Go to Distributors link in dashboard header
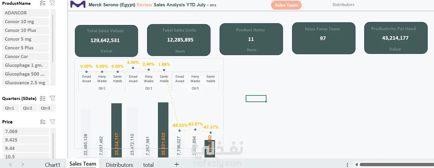434x168 pixels. pyautogui.click(x=343, y=5)
